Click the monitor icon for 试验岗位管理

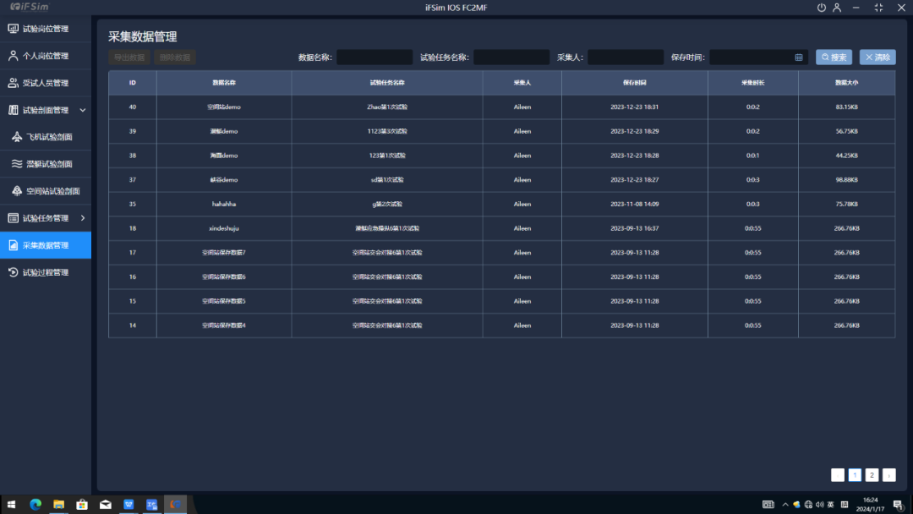13,29
